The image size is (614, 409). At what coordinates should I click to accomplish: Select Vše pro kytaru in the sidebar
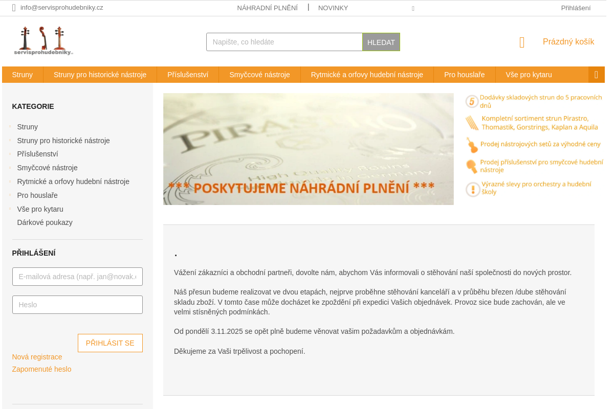tap(40, 209)
